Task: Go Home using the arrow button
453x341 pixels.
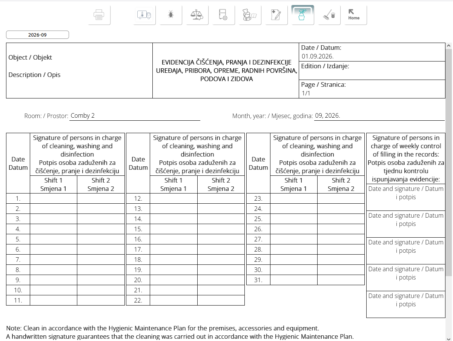Action: 356,15
